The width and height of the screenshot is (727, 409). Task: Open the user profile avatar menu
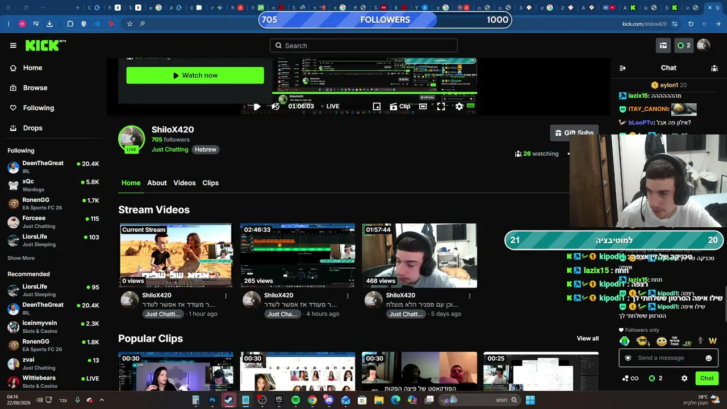click(704, 45)
